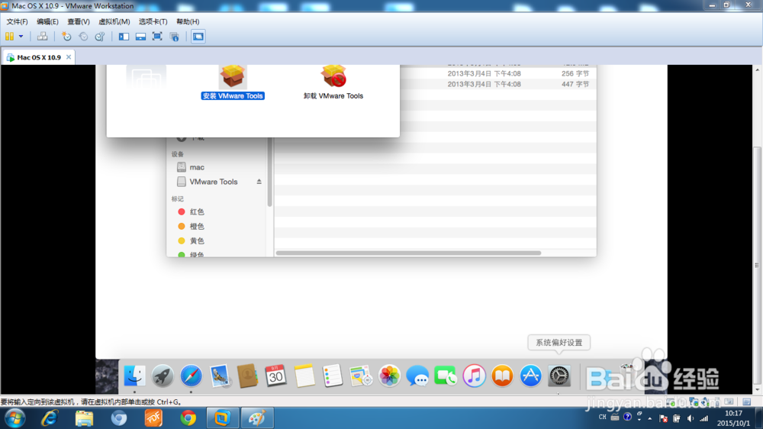Open the power options dropdown arrow beside pause
The height and width of the screenshot is (429, 763).
[21, 37]
